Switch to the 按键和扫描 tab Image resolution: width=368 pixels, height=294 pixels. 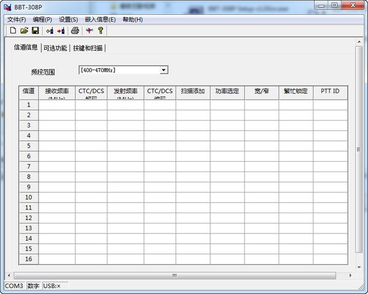88,48
